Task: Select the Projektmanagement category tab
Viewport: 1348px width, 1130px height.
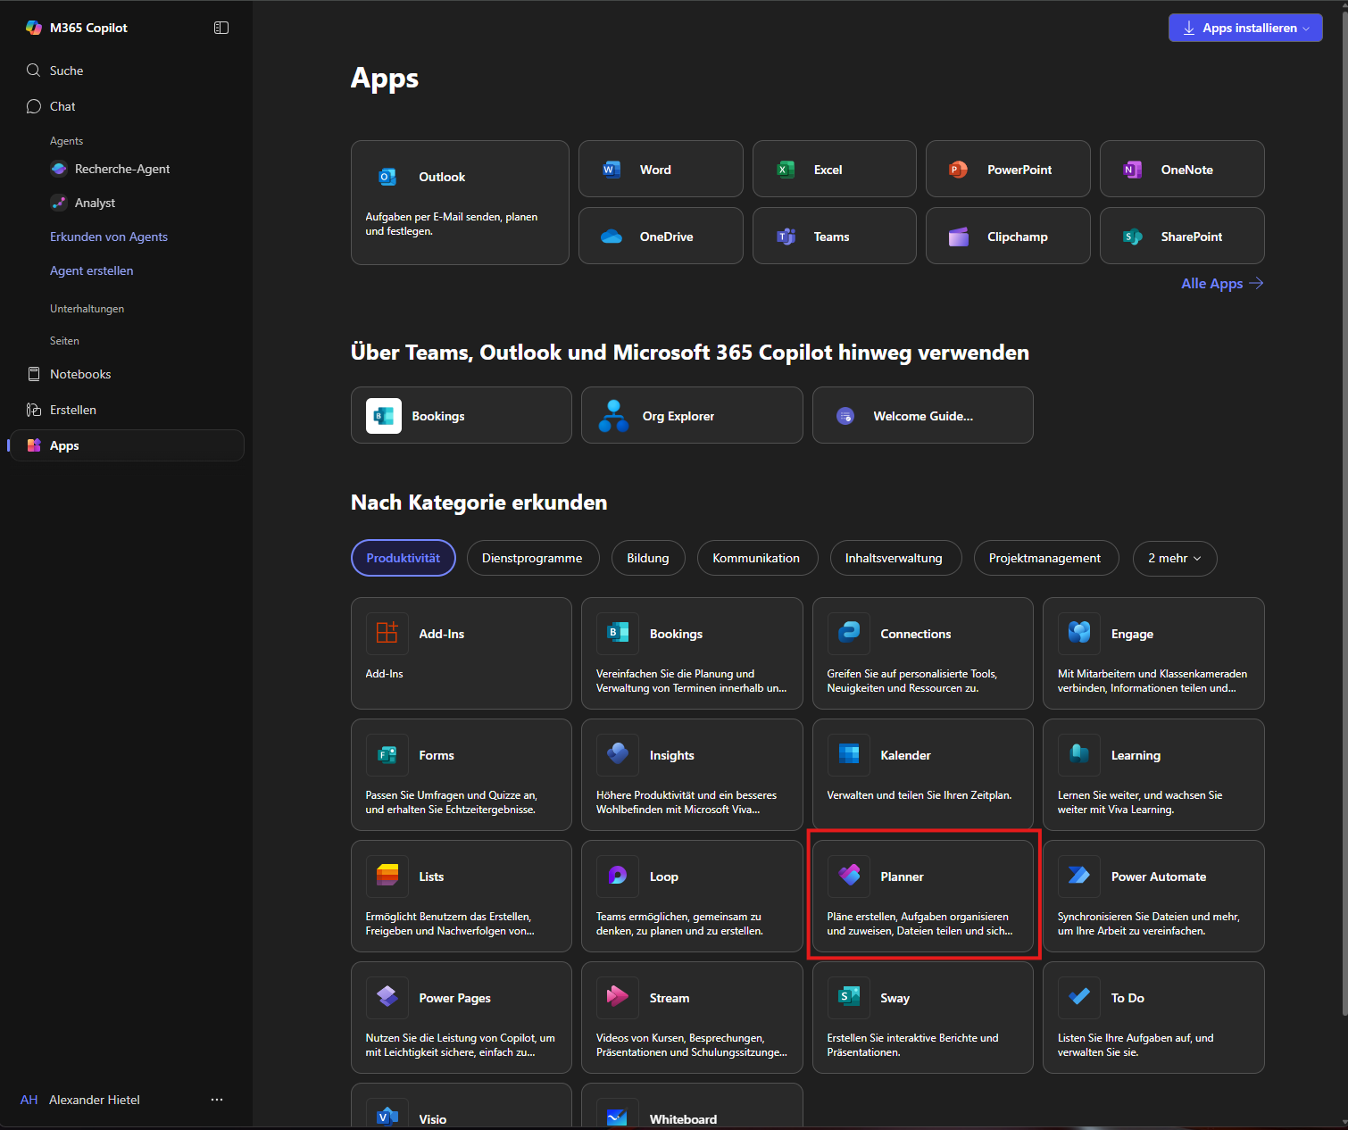Action: click(x=1044, y=558)
